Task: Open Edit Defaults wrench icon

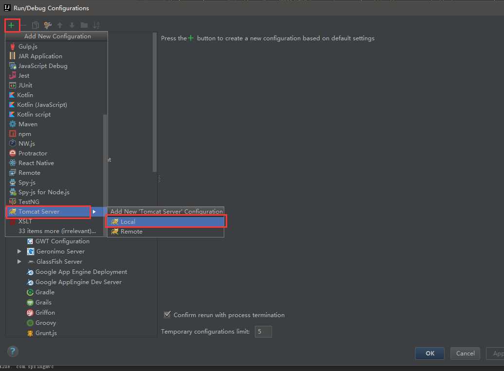Action: (48, 25)
